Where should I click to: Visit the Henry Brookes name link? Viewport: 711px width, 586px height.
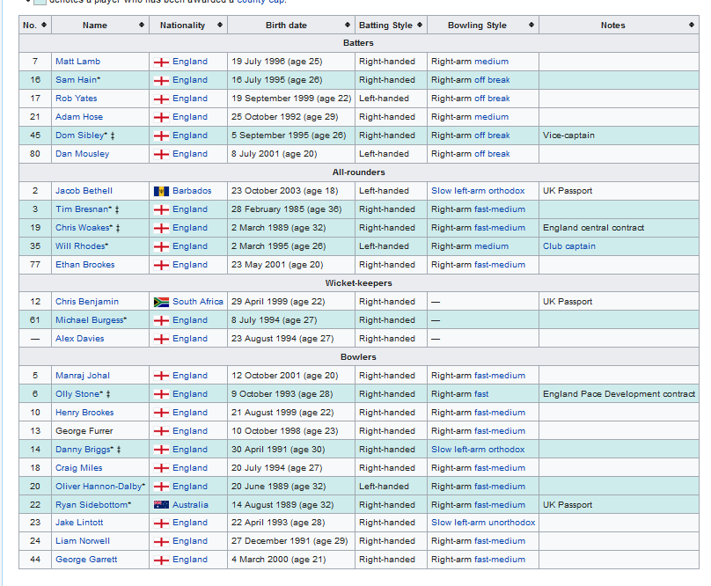click(x=84, y=413)
